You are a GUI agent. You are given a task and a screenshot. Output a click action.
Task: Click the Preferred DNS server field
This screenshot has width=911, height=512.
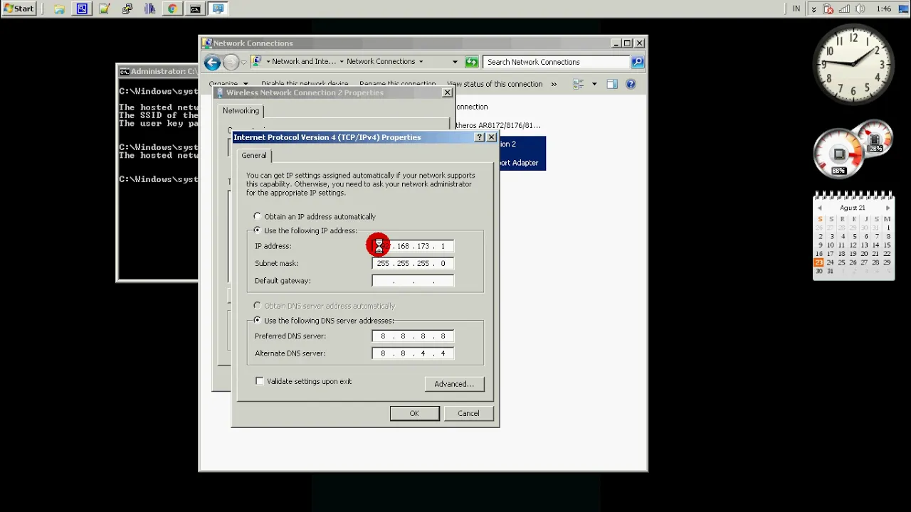(x=413, y=336)
